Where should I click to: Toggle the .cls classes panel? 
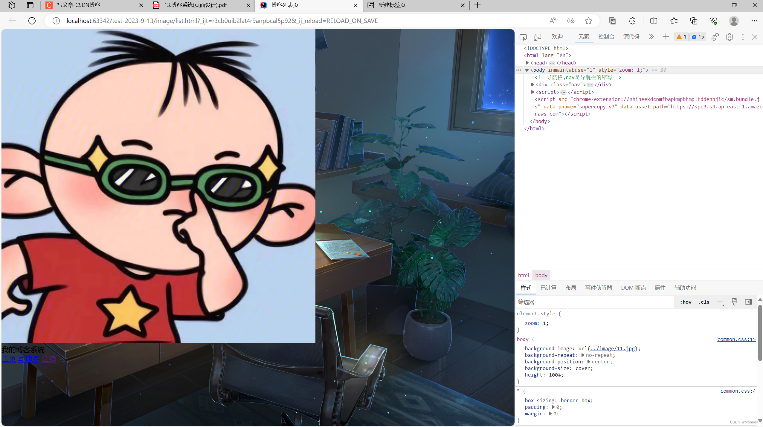[x=704, y=302]
